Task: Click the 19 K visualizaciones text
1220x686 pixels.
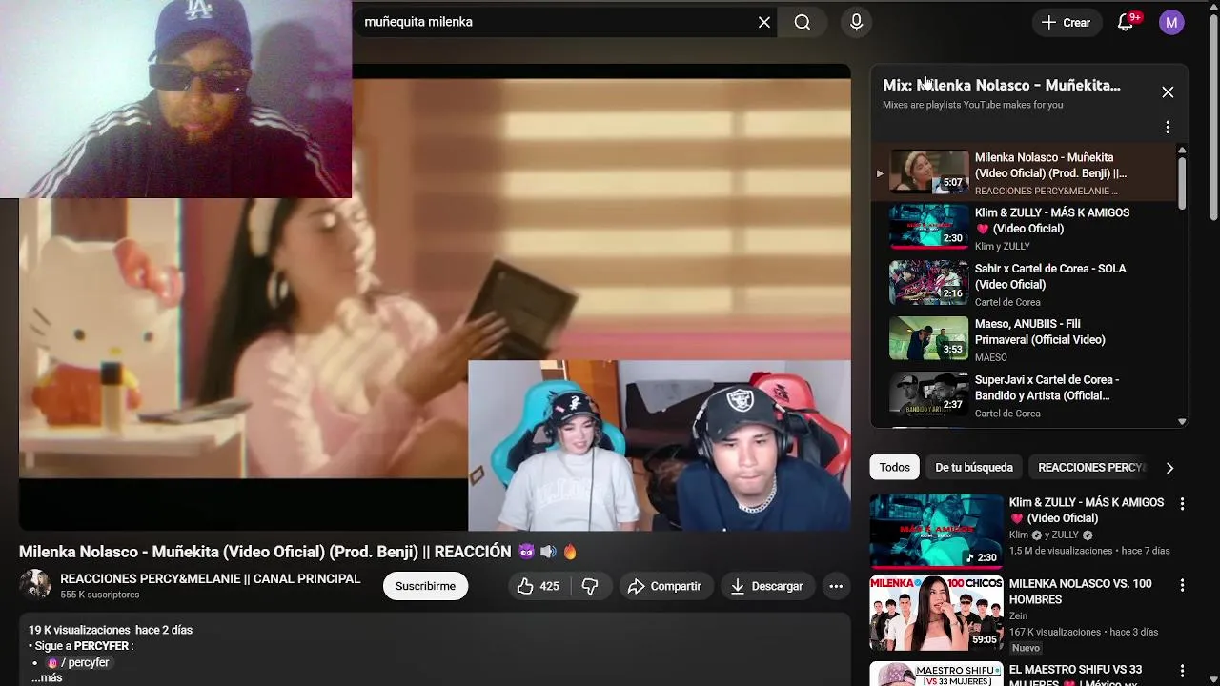Action: pyautogui.click(x=79, y=630)
